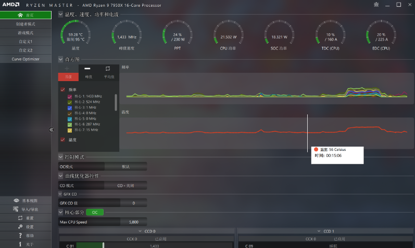Click the 导入/导出 import-export icon
The image size is (415, 248).
[x=16, y=209]
